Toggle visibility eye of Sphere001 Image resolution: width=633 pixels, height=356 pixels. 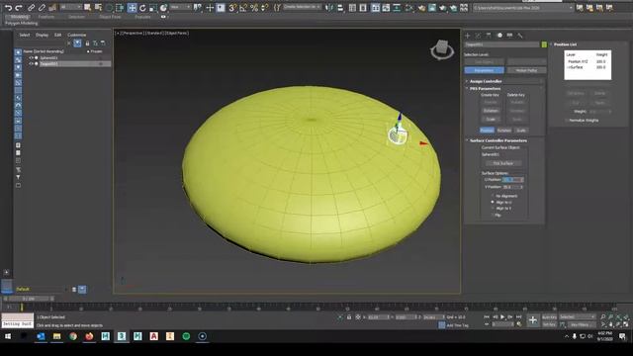click(31, 57)
